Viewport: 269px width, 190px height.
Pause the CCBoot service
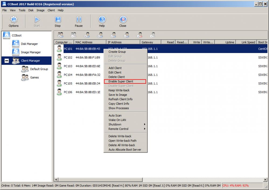[79, 22]
